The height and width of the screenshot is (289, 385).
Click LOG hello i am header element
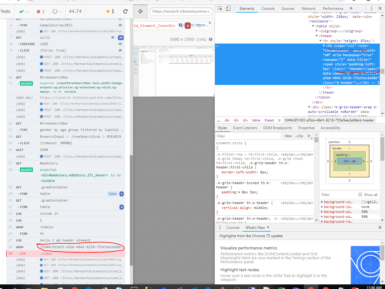[x=66, y=240]
